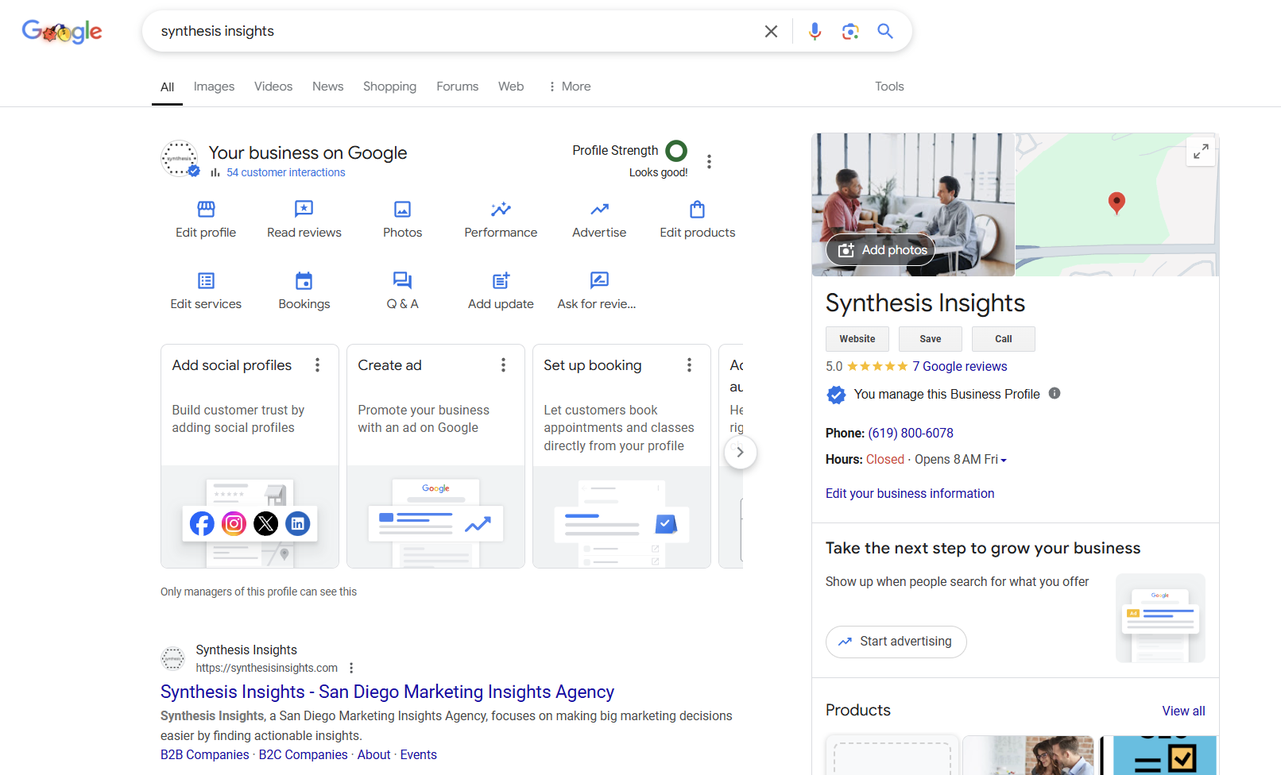Open Events sitelink
1281x775 pixels.
point(418,754)
